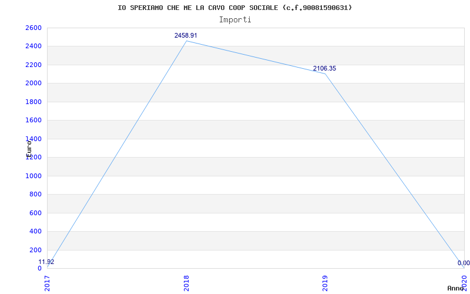
Task: Click the Anno axis title
Action: pyautogui.click(x=455, y=288)
